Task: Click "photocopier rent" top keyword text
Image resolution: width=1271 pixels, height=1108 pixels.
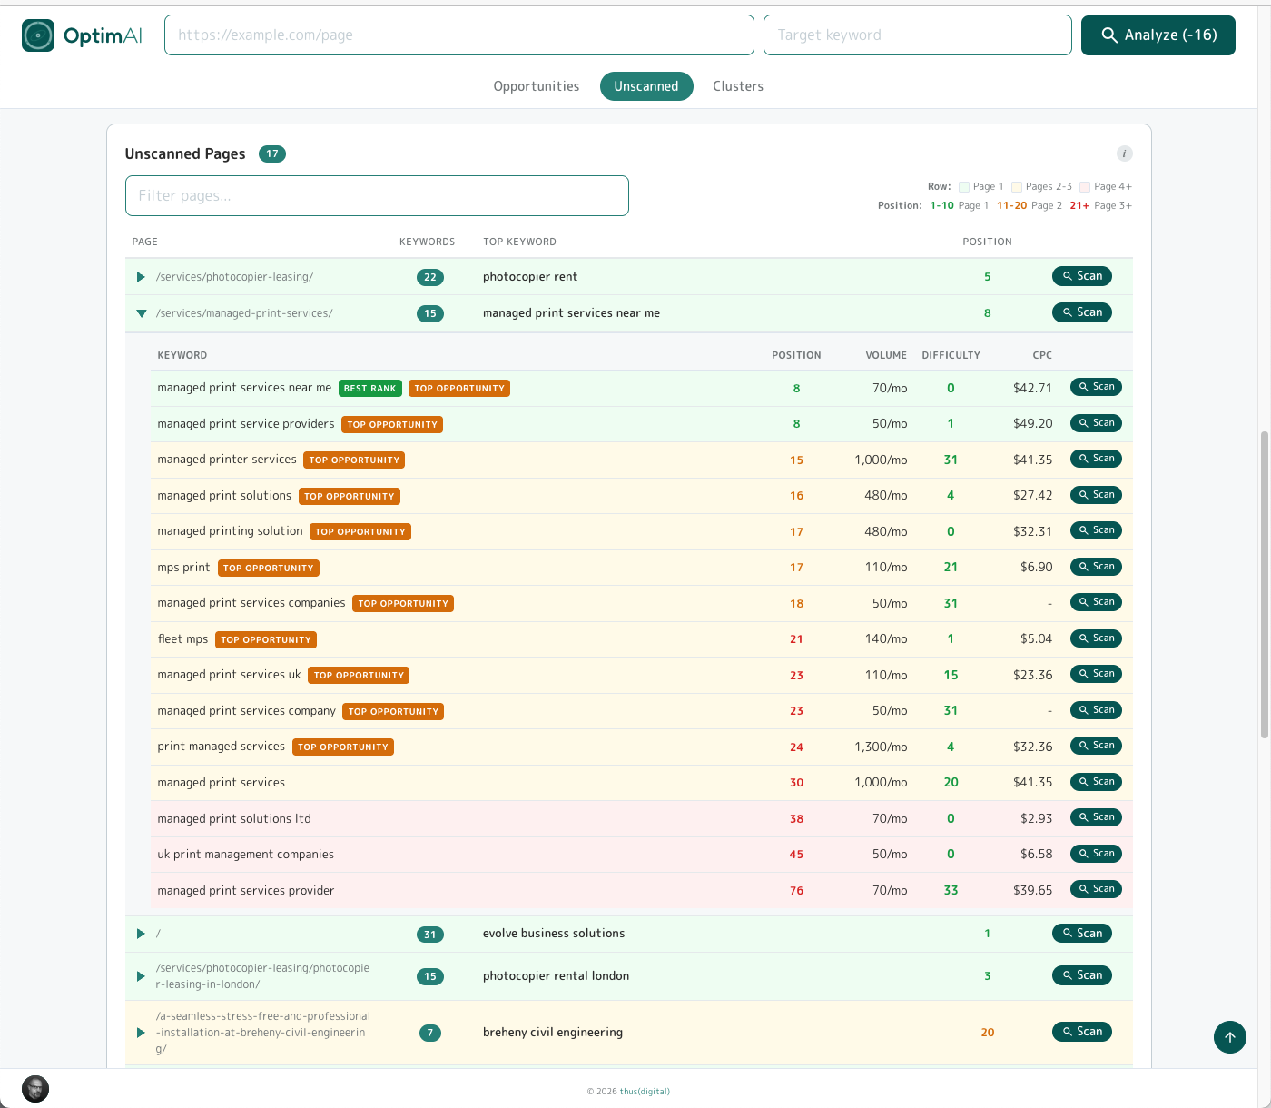Action: [530, 277]
